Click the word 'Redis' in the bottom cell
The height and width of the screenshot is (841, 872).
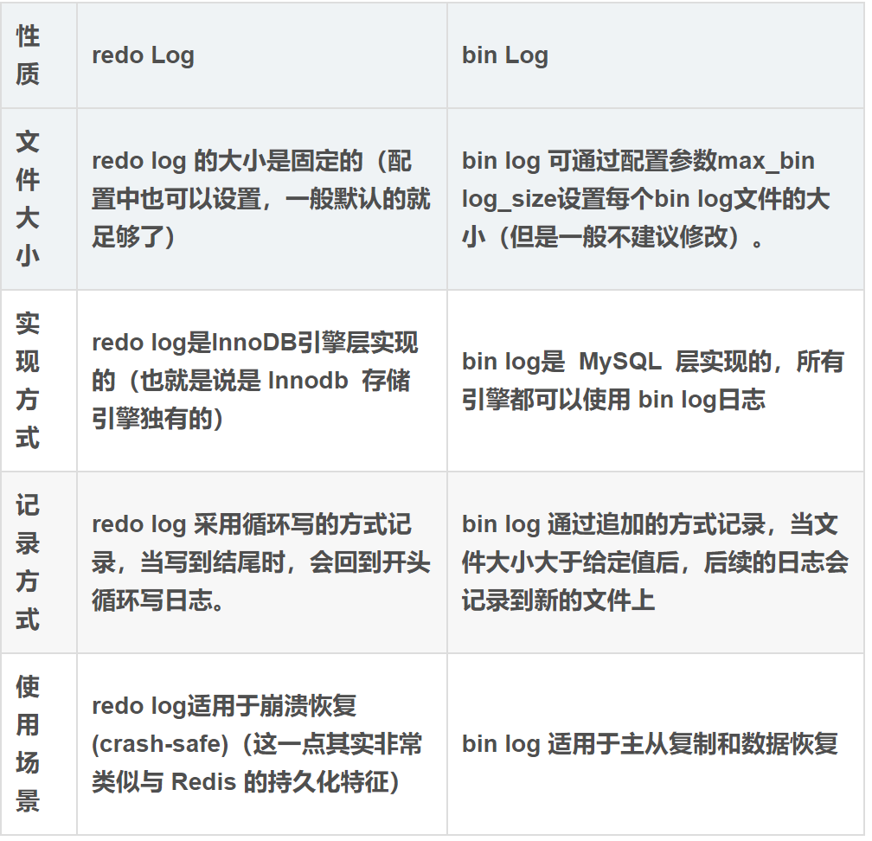tap(204, 782)
